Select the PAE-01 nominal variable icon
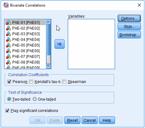 pyautogui.click(x=9, y=23)
